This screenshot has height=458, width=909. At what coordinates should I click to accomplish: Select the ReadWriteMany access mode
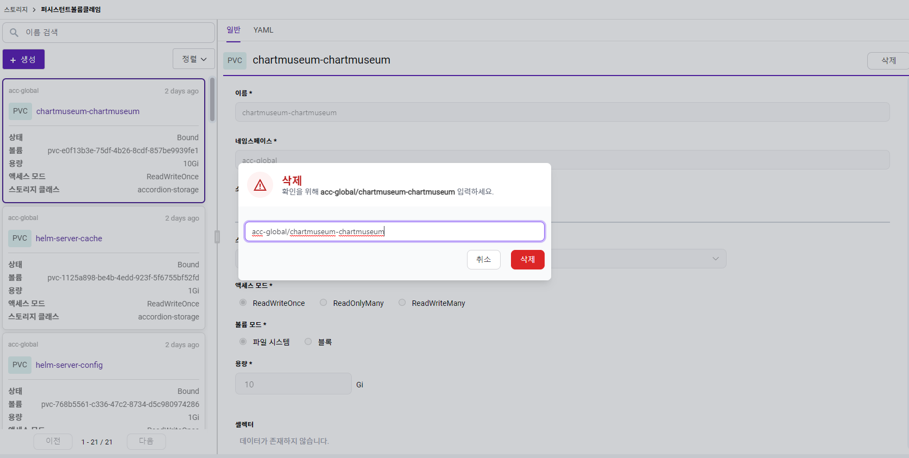tap(402, 303)
